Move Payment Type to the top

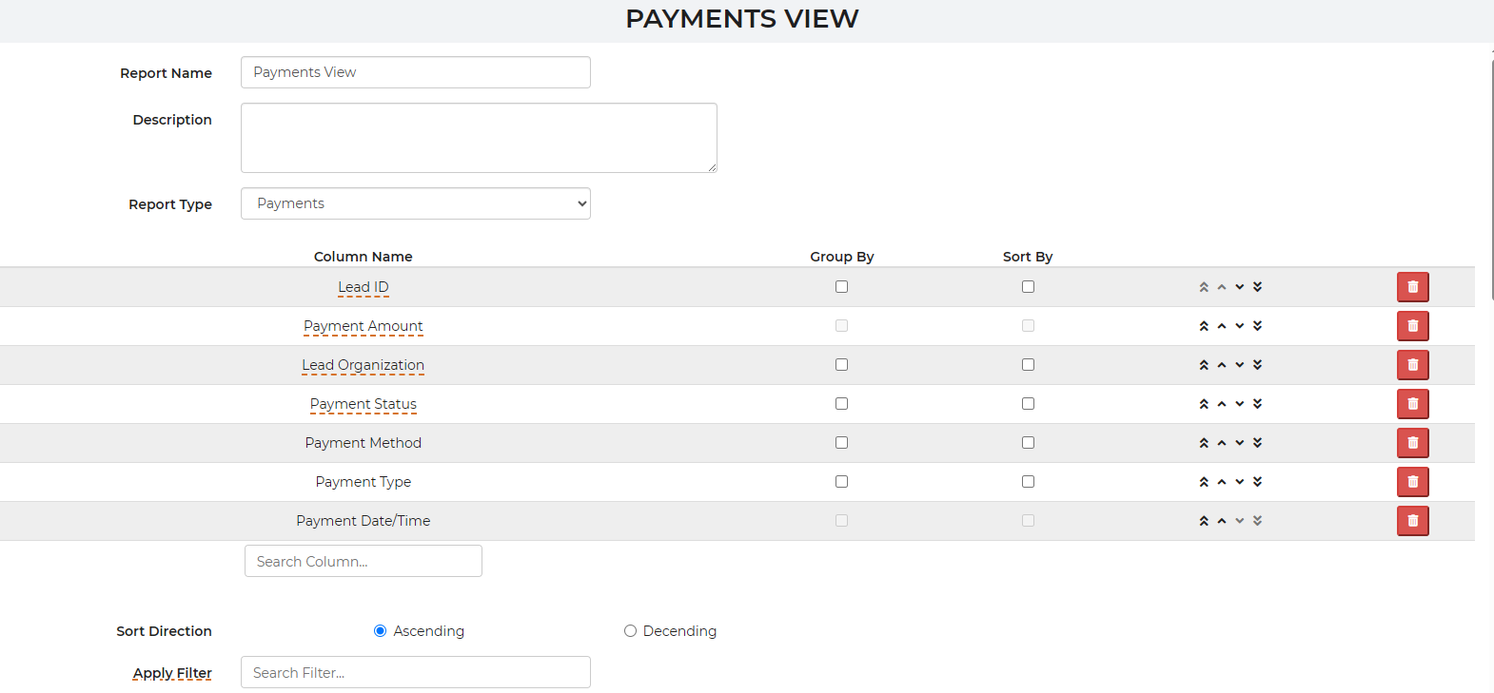click(1204, 482)
